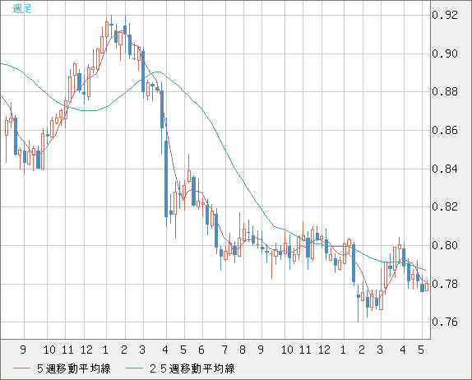Image resolution: width=472 pixels, height=380 pixels.
Task: Select the 0.80 price axis label
Action: (x=445, y=245)
